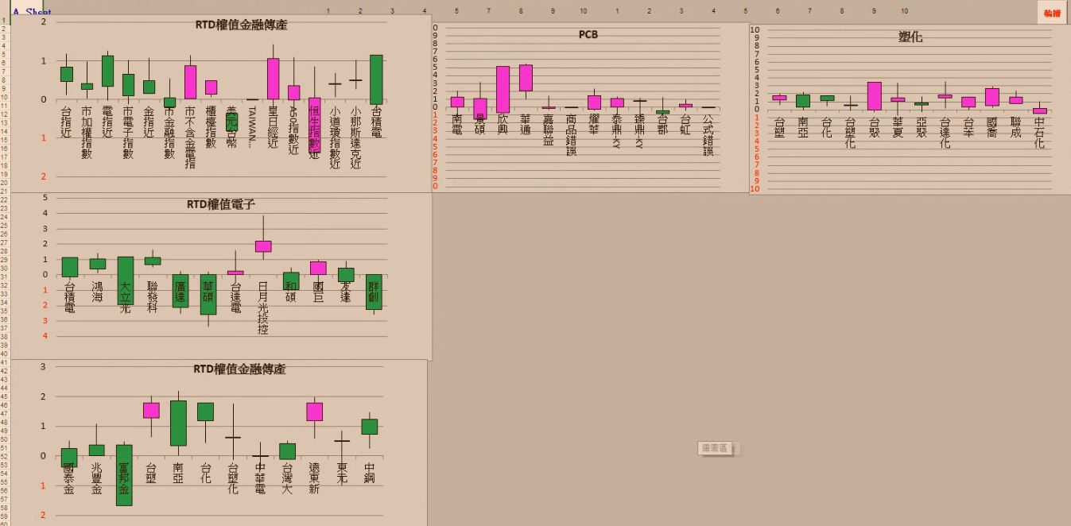Image resolution: width=1071 pixels, height=526 pixels.
Task: Click the 皇日經近 axis label
Action: [x=273, y=127]
